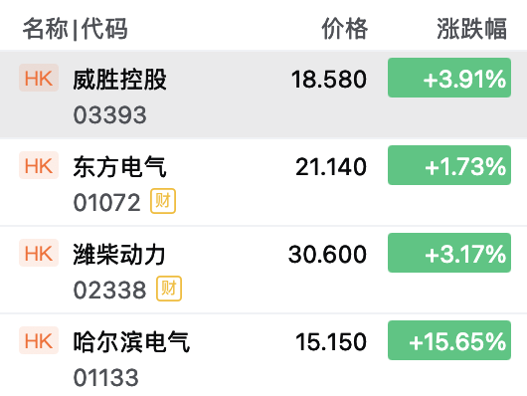Screen dimensions: 527x396
Task: Click the 名称|代码 column header
Action: (x=76, y=29)
